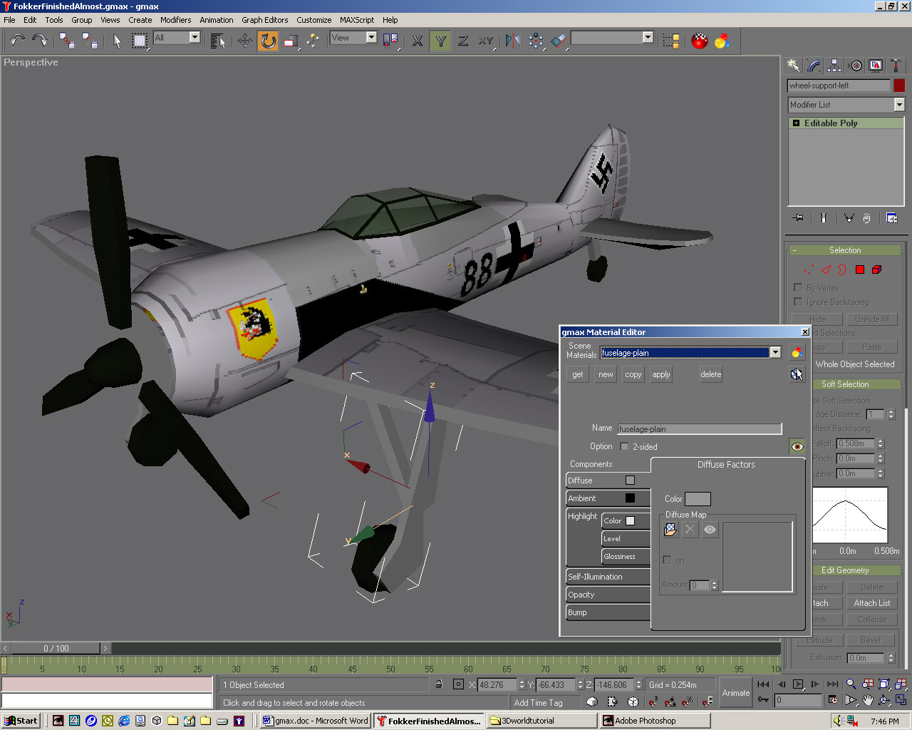Open the Modifiers menu
The height and width of the screenshot is (730, 912).
pyautogui.click(x=175, y=20)
